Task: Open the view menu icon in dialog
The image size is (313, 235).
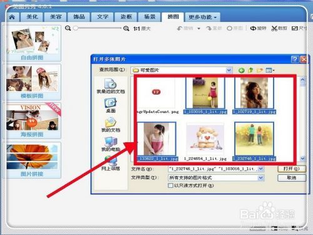Action: coord(270,70)
